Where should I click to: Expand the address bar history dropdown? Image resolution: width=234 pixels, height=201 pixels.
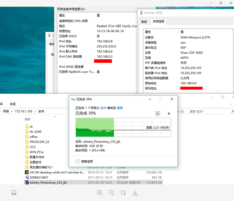pyautogui.click(x=178, y=112)
